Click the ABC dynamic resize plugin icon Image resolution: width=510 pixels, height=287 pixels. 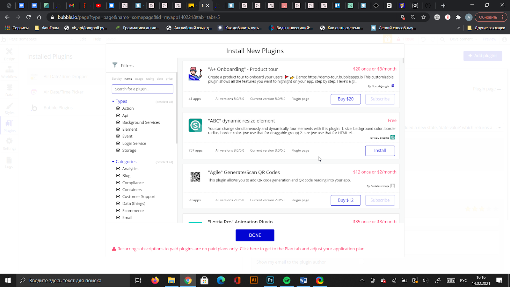point(195,125)
